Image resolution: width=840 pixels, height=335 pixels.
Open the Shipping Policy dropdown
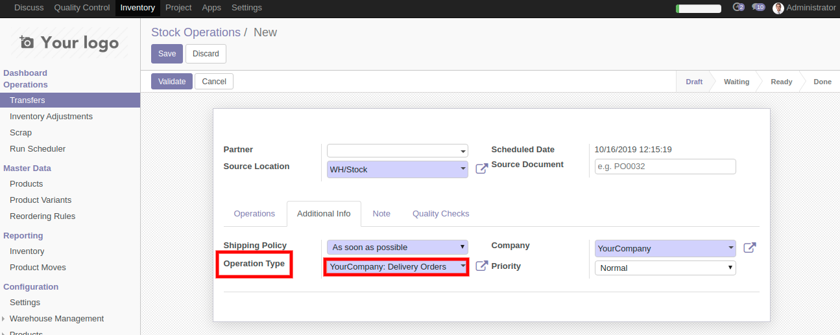point(397,247)
